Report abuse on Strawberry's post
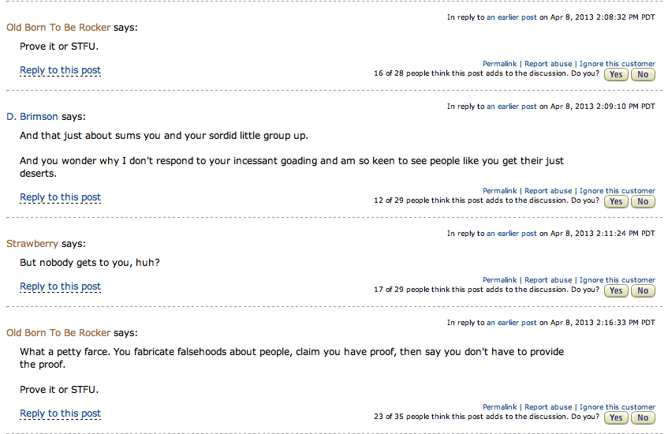This screenshot has width=668, height=434. [x=548, y=280]
